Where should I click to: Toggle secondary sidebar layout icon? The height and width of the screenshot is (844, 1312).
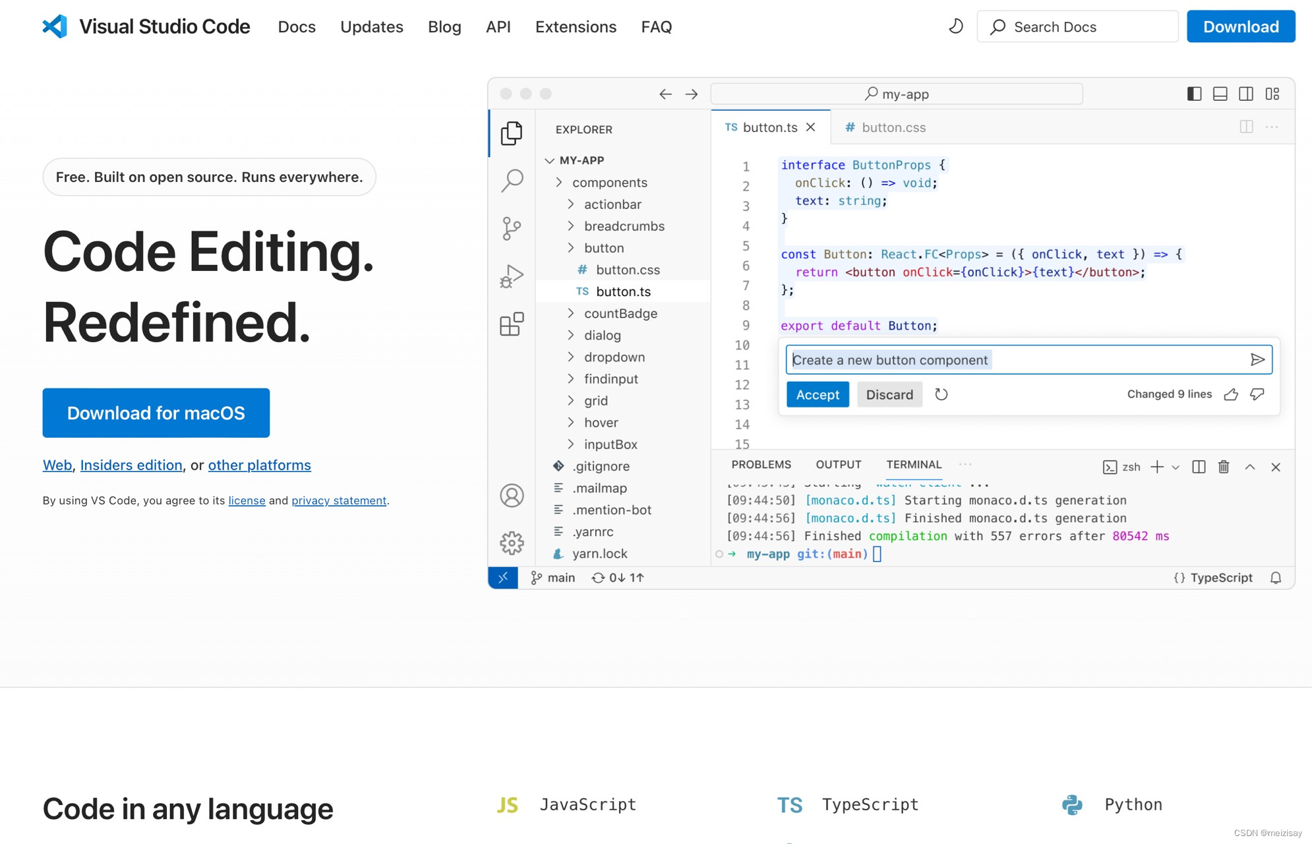point(1246,94)
